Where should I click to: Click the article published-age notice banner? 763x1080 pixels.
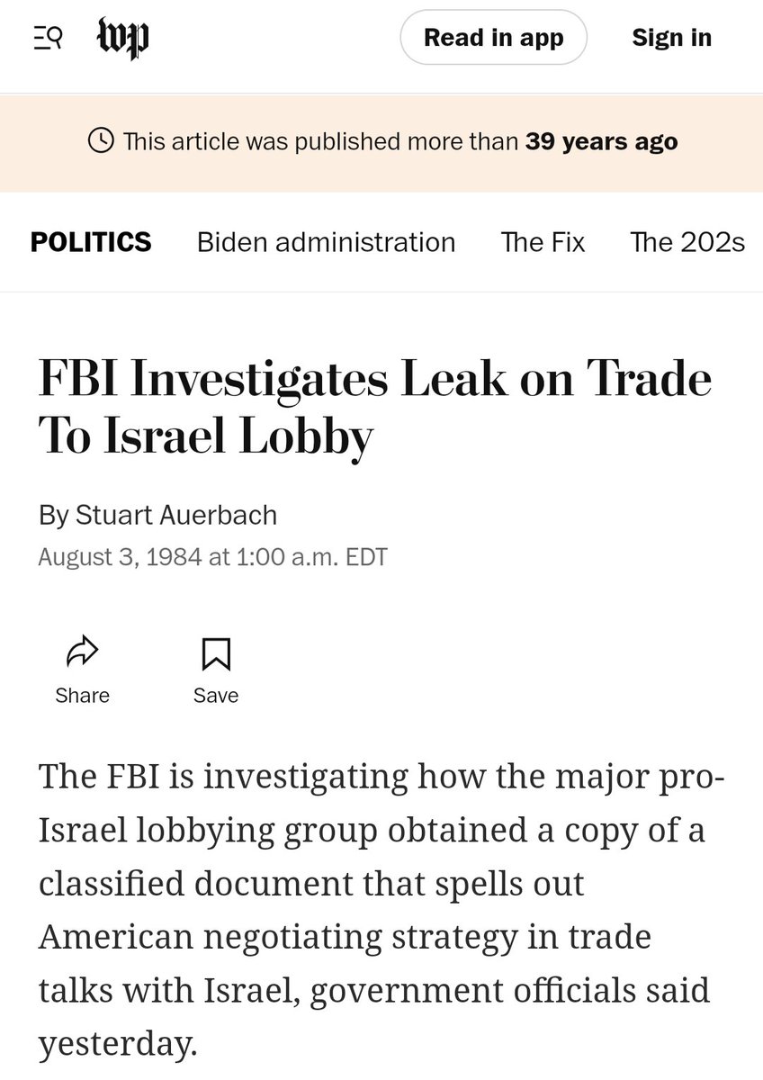[381, 141]
